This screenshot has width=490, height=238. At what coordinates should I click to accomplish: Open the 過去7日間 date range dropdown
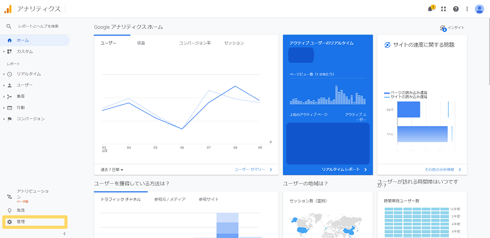112,170
